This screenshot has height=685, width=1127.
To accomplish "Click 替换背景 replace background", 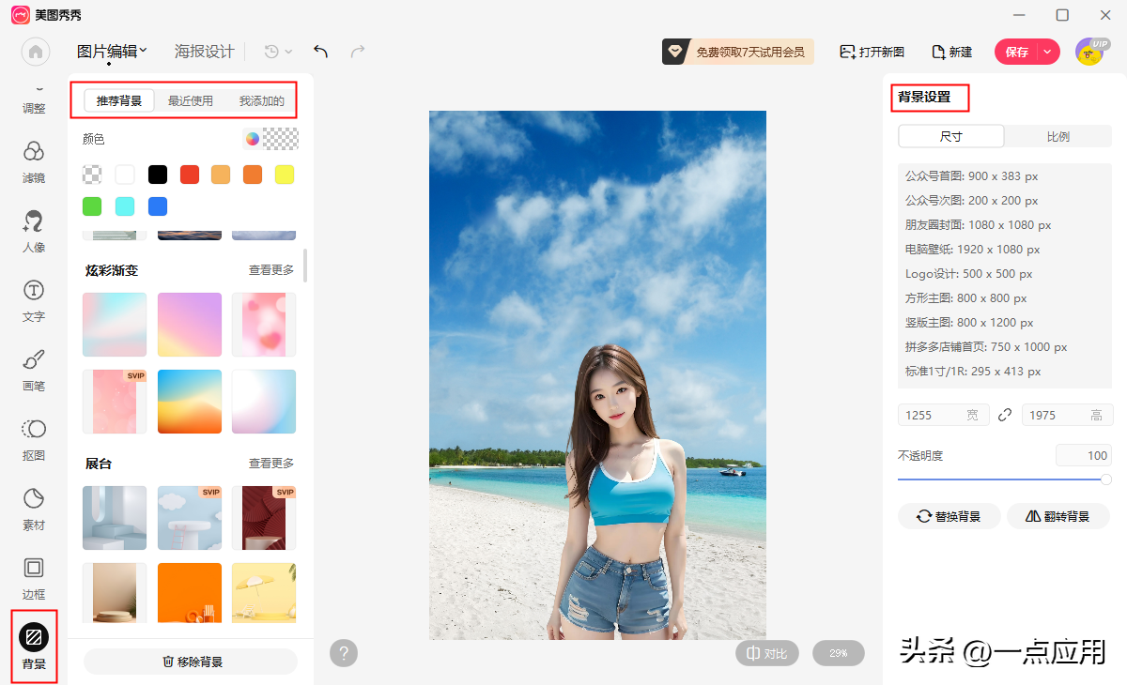I will click(949, 516).
